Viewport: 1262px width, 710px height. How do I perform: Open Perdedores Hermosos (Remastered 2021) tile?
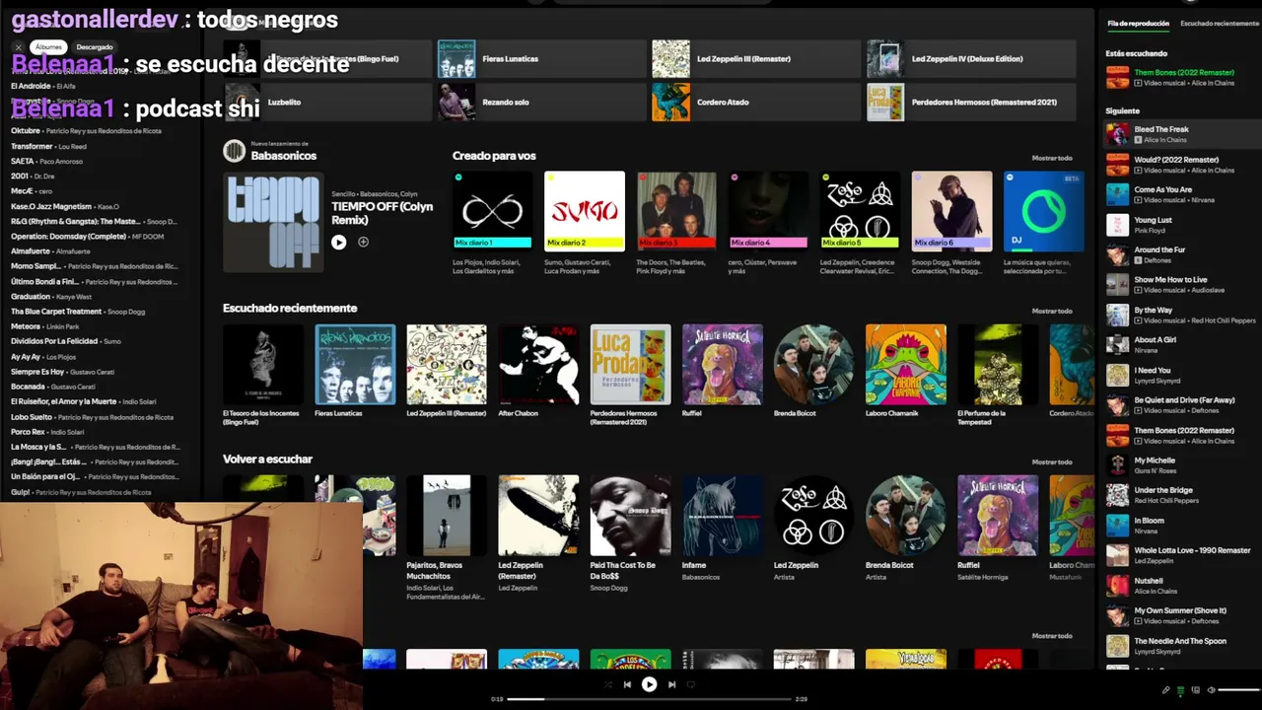[x=970, y=103]
